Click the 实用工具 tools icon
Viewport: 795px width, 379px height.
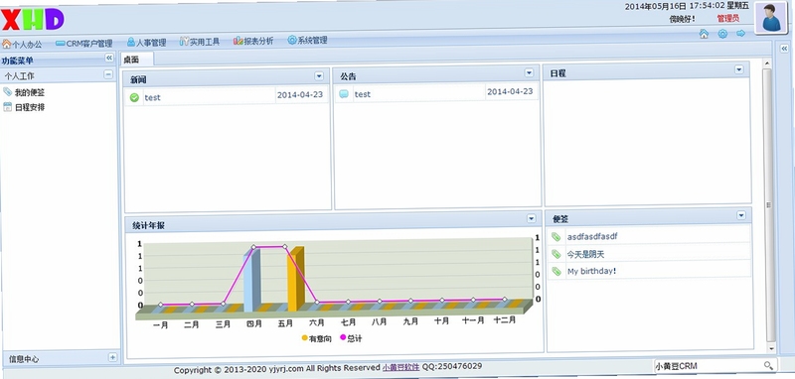(x=184, y=41)
